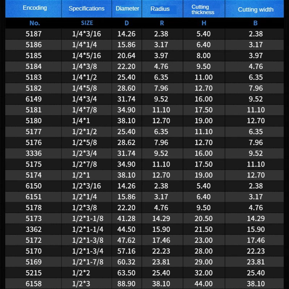Image resolution: width=289 pixels, height=289 pixels.
Task: Click the Cutting thickness column header
Action: [203, 9]
